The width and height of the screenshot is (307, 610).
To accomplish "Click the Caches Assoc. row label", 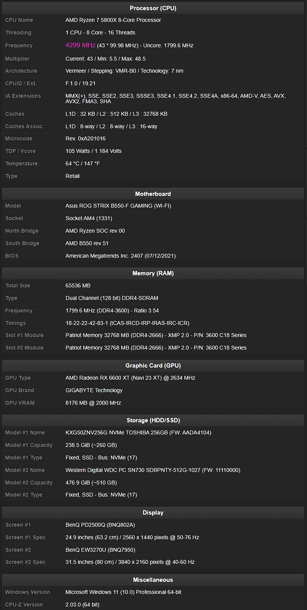I will point(25,126).
